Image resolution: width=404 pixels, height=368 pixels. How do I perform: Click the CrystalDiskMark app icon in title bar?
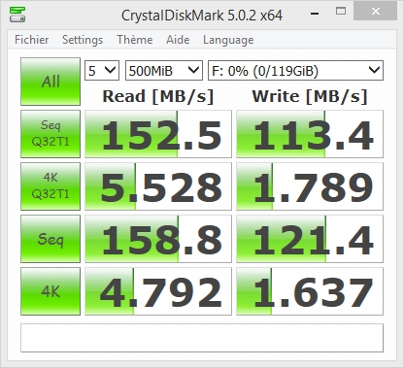(x=17, y=15)
